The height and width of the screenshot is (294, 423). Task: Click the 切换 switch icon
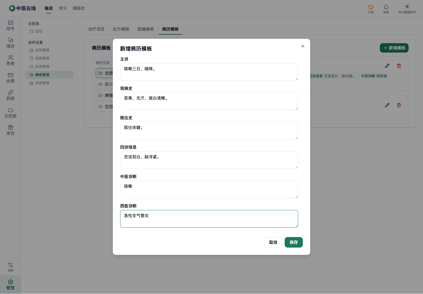[11, 265]
